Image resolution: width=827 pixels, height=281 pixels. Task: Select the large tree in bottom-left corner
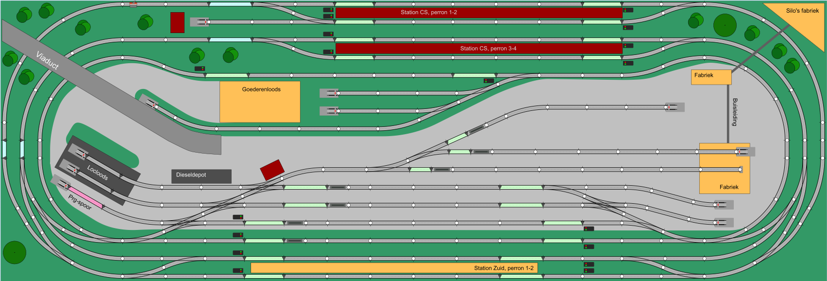point(15,252)
